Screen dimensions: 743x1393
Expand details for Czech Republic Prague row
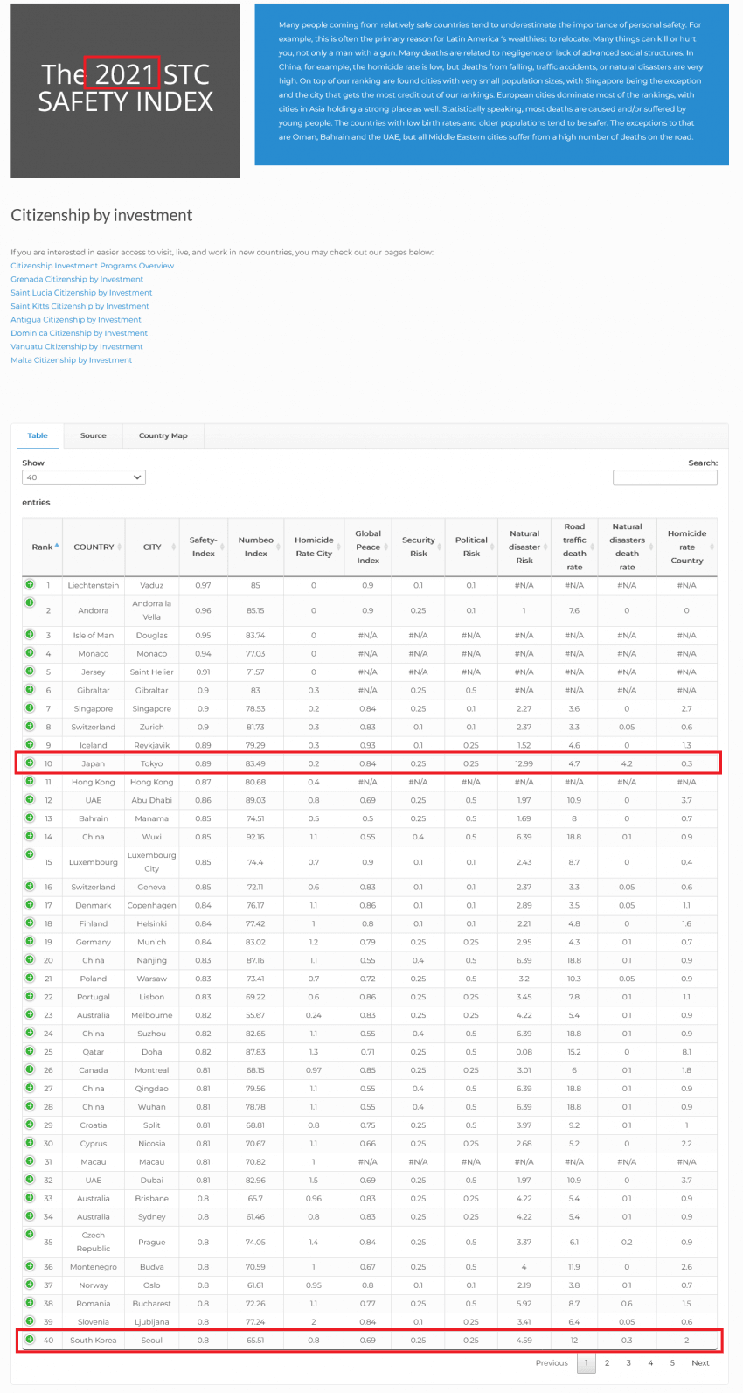[29, 1235]
